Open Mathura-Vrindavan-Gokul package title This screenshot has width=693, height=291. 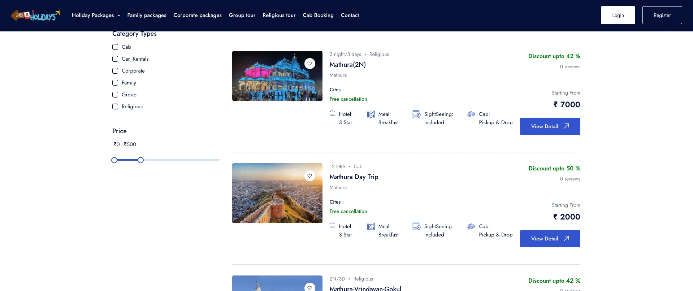click(365, 288)
